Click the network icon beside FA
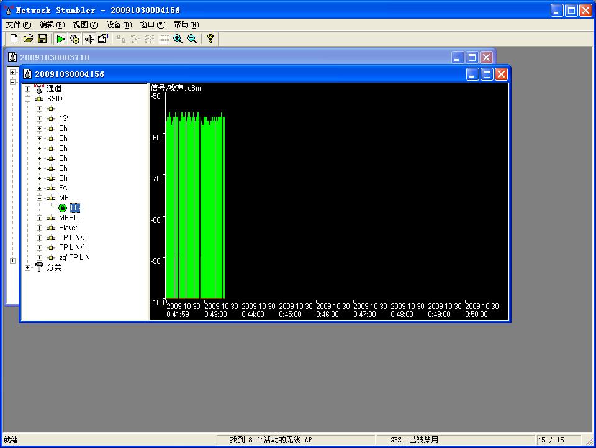Screen dimensions: 596x448 tap(51, 188)
